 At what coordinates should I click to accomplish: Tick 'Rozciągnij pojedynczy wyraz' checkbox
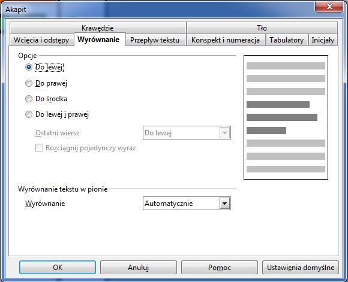point(39,148)
